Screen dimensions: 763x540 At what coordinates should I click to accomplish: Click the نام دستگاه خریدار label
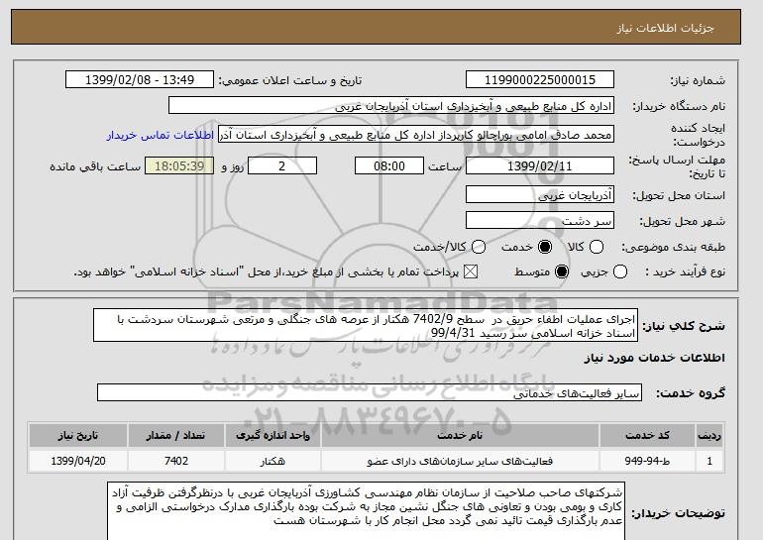(679, 106)
